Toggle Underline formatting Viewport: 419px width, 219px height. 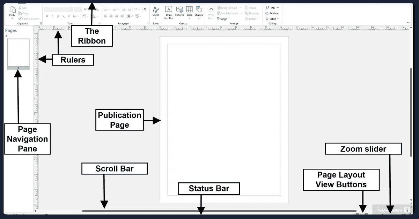(x=58, y=16)
